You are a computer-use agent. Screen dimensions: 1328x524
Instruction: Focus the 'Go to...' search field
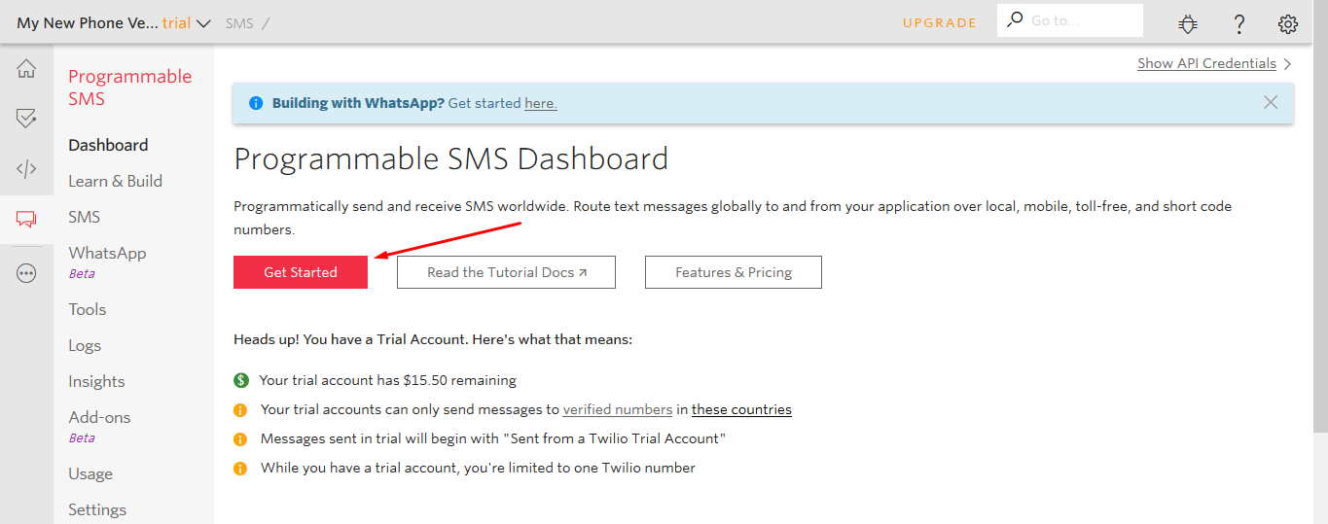click(1070, 19)
